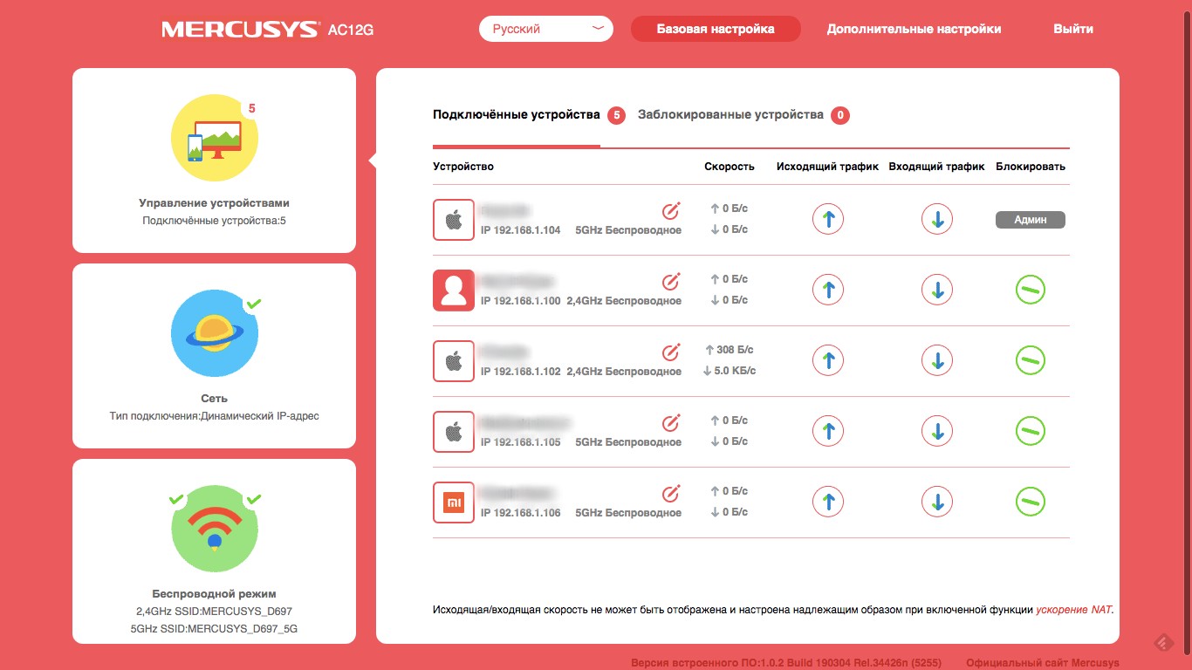Edit name of device at IP 192.168.1.104

pos(670,210)
